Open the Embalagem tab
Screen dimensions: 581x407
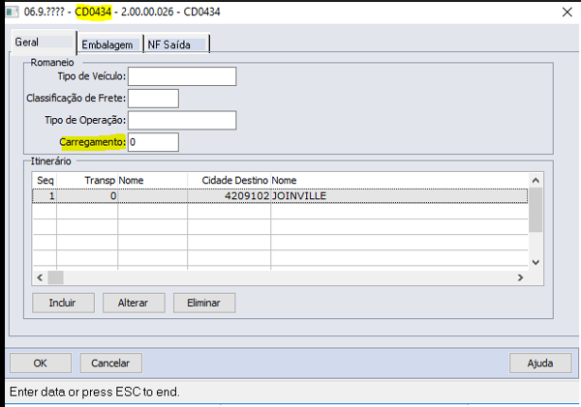(x=110, y=44)
